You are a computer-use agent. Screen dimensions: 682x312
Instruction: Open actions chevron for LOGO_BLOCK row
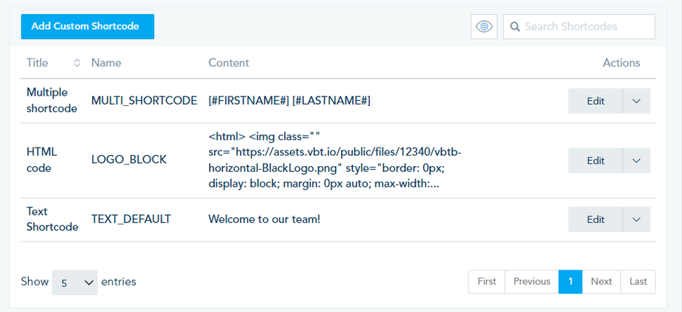coord(637,160)
